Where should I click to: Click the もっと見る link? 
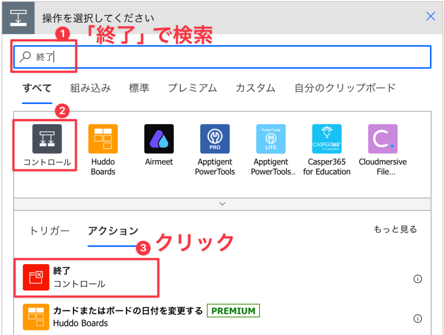(x=395, y=229)
